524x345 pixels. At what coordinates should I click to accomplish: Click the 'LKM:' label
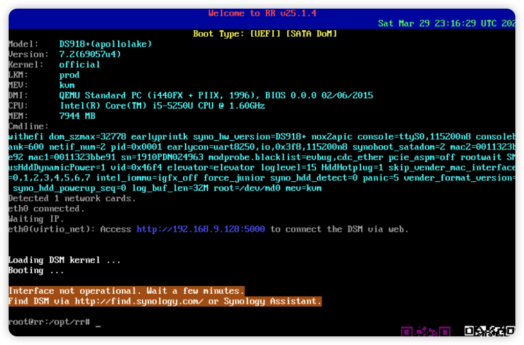coord(18,75)
